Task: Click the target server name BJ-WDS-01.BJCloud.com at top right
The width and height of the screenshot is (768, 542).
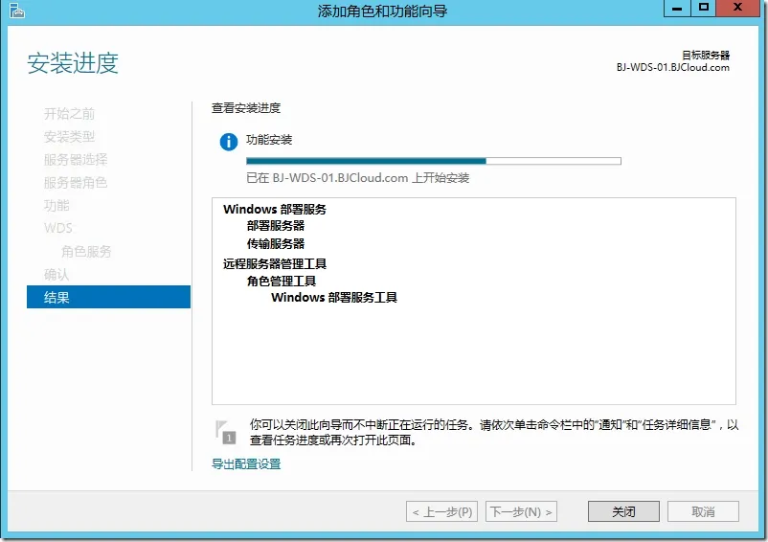Action: (x=673, y=68)
